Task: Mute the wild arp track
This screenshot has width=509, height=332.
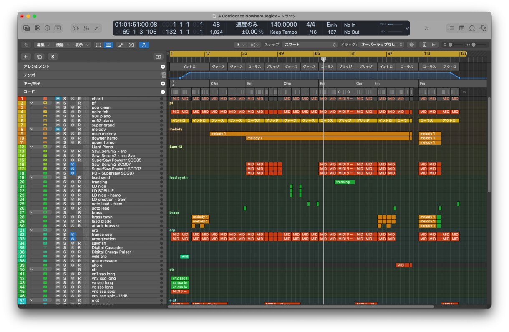Action: tap(58, 257)
